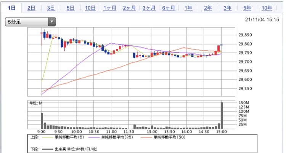The height and width of the screenshot is (153, 286).
Task: Switch to the 3日 range tab
Action: click(x=51, y=8)
